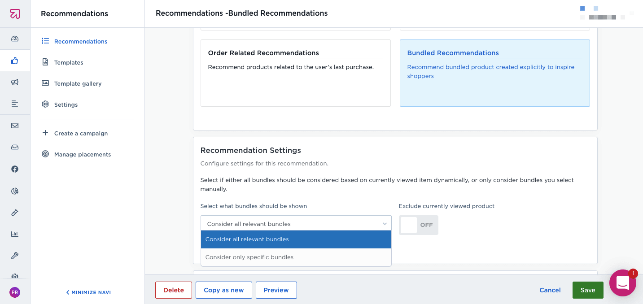The image size is (643, 304).
Task: Open Manage placements menu item
Action: (82, 155)
